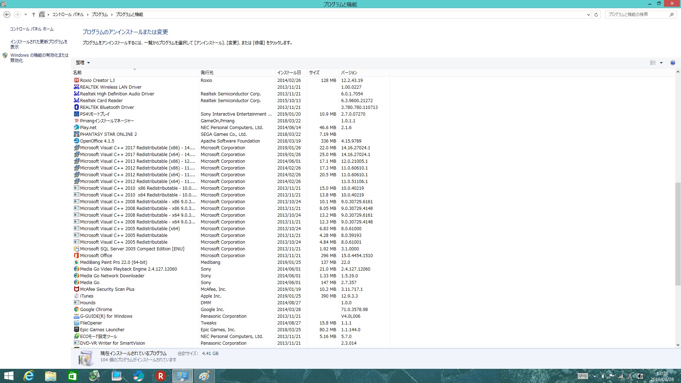681x383 pixels.
Task: Open コントロール パネル ホーム link
Action: click(x=32, y=29)
